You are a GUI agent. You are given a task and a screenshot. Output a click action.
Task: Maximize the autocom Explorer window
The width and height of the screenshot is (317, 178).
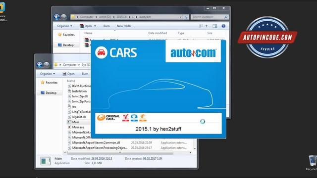tap(214, 8)
